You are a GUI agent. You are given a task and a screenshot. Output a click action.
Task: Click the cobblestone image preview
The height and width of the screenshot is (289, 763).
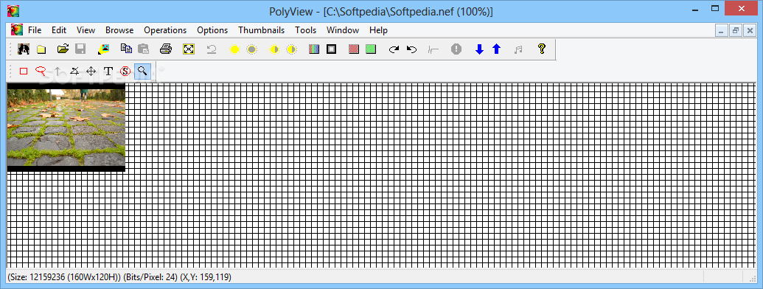coord(66,128)
